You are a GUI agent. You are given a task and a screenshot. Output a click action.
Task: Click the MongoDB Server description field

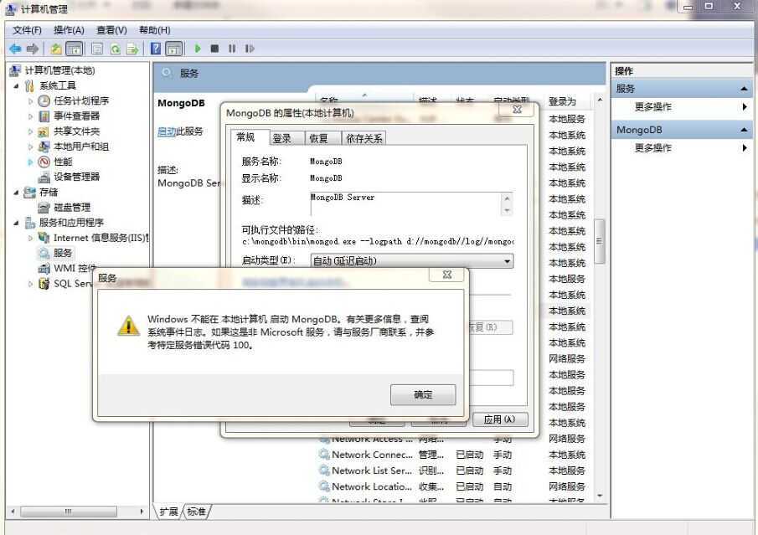411,203
